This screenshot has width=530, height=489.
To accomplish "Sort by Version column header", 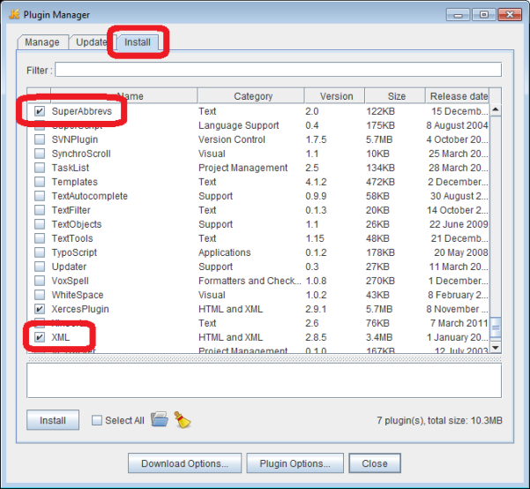I will pos(334,96).
